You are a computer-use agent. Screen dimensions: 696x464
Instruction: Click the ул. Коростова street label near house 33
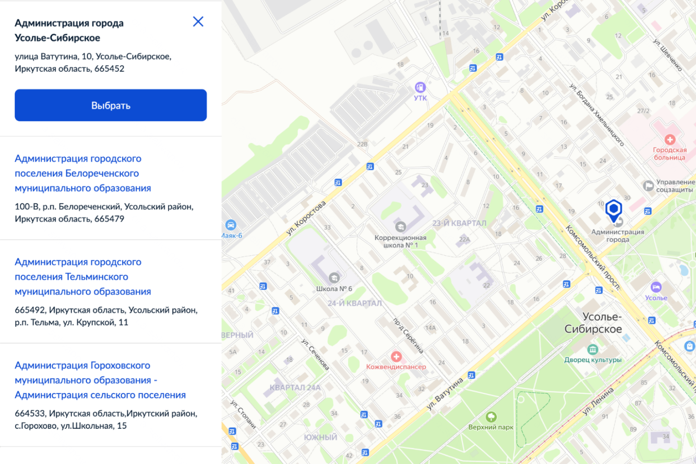click(x=306, y=218)
